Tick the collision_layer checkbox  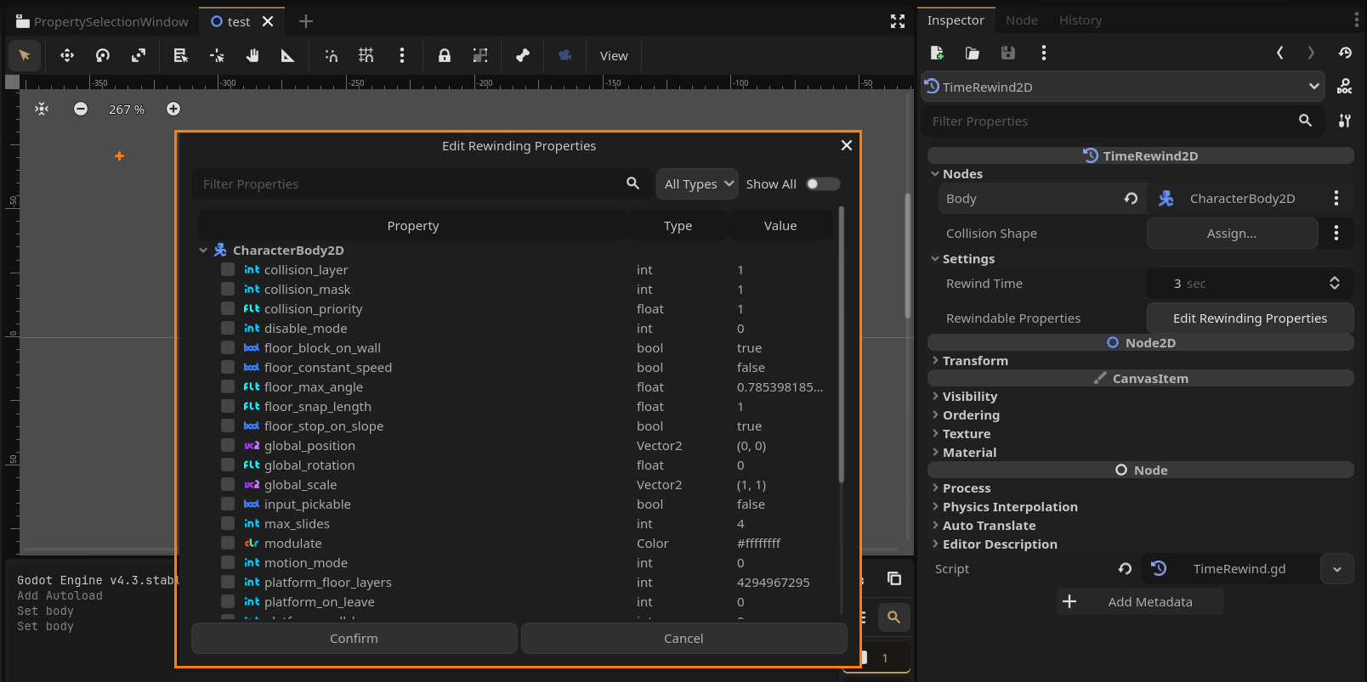coord(228,269)
